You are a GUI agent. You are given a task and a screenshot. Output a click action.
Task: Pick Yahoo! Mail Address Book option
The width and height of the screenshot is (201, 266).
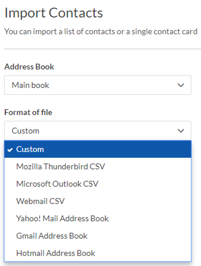pyautogui.click(x=98, y=218)
